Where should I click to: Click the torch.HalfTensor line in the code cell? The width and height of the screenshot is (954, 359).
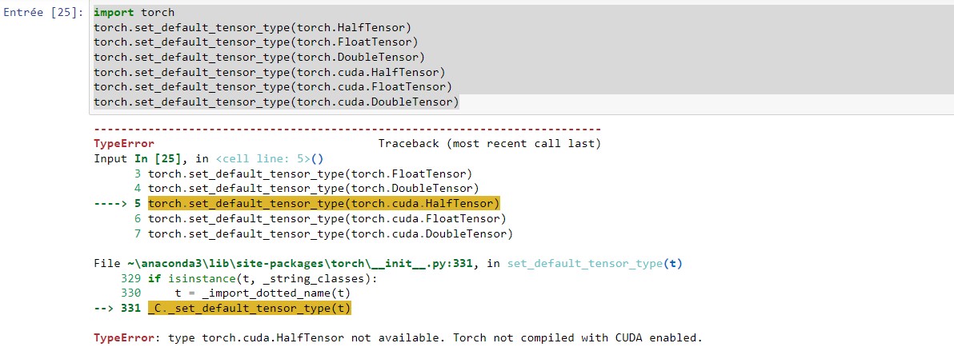click(x=252, y=28)
